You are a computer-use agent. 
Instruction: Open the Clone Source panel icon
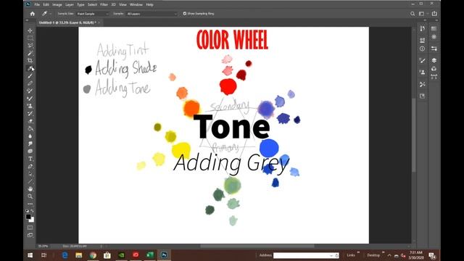click(x=422, y=72)
